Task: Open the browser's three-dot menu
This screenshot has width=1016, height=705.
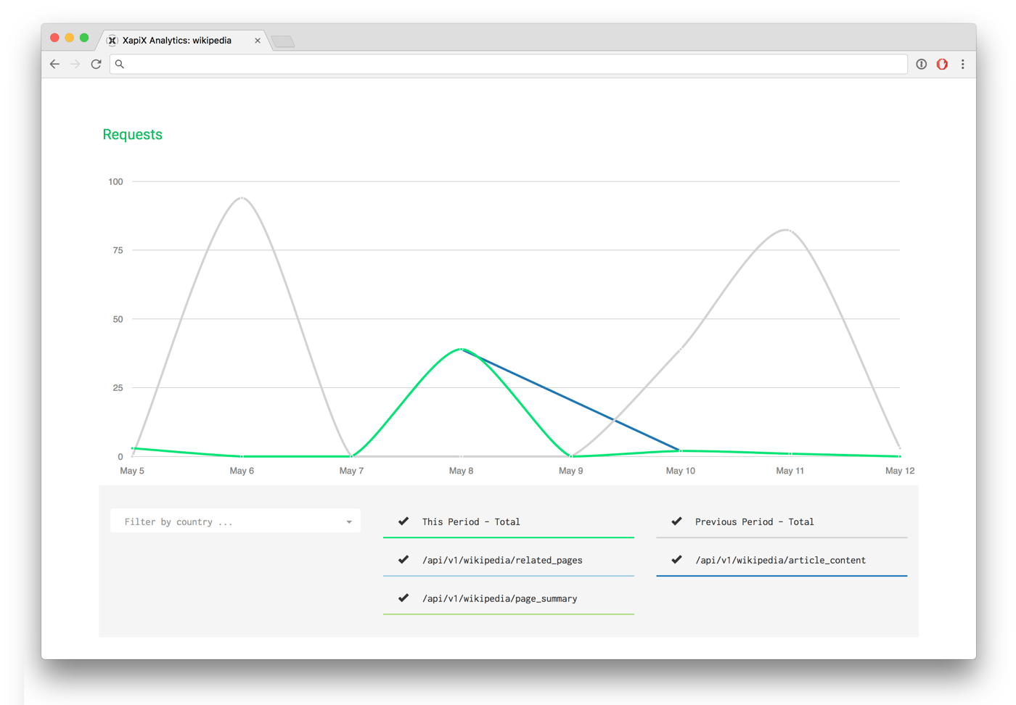Action: tap(963, 65)
